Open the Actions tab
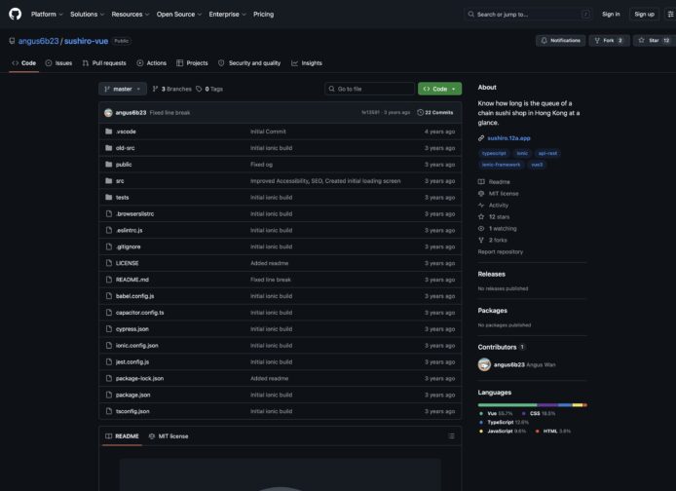 point(151,63)
